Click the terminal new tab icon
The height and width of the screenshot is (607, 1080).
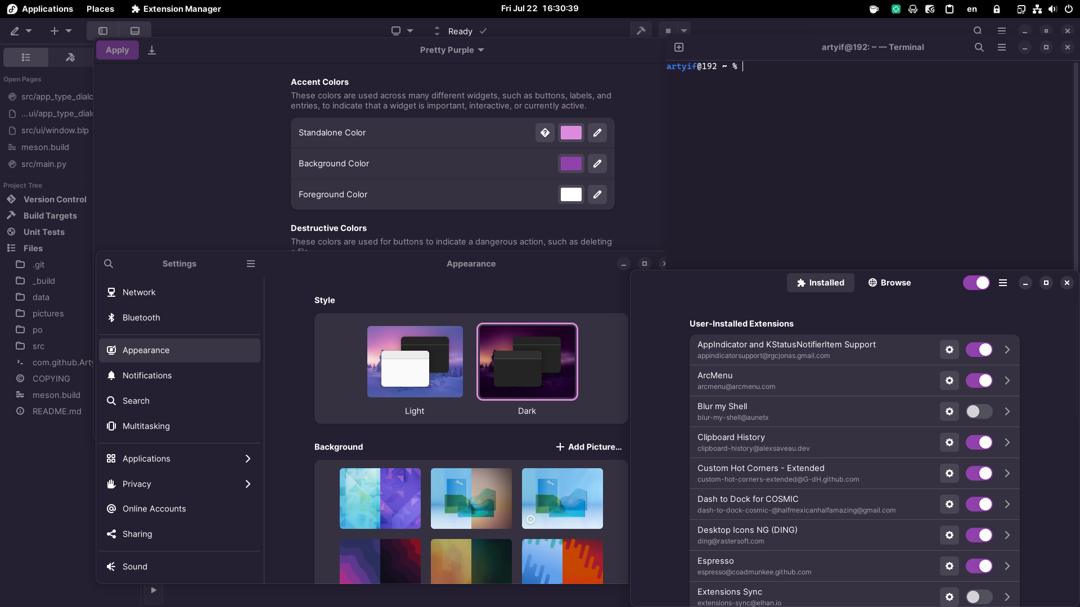click(x=679, y=47)
